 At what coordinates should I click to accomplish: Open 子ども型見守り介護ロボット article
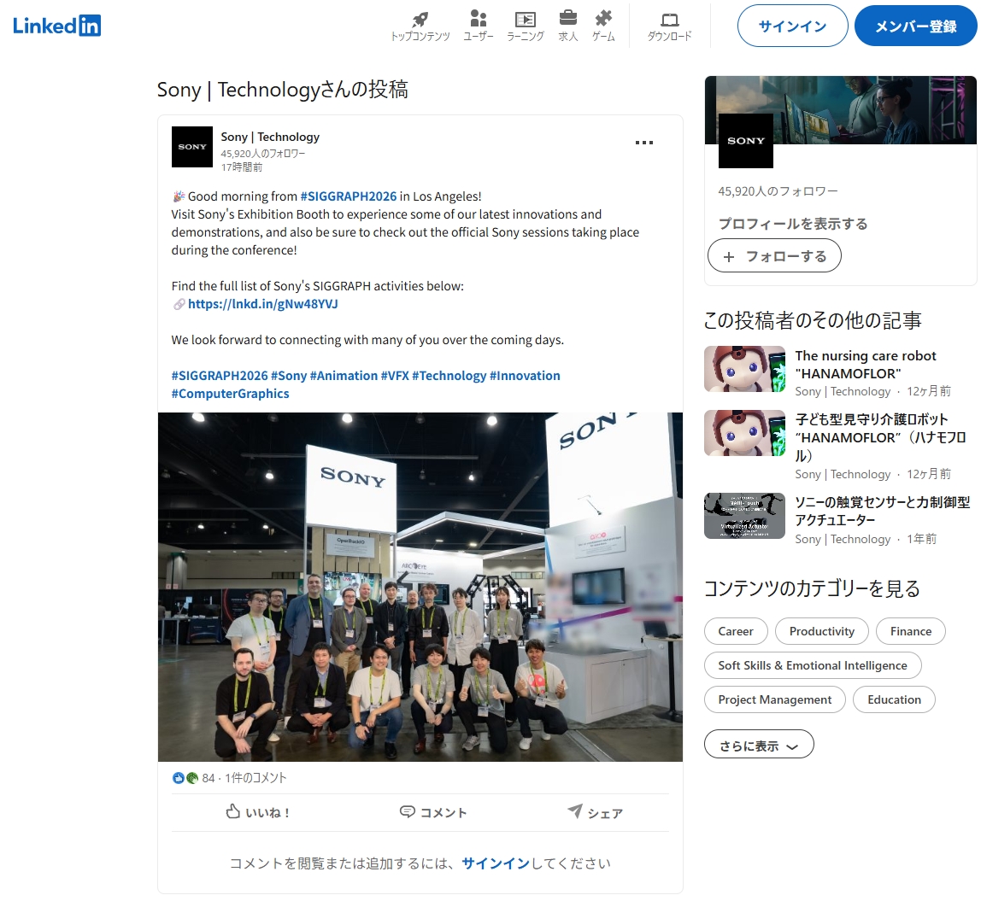(x=881, y=437)
